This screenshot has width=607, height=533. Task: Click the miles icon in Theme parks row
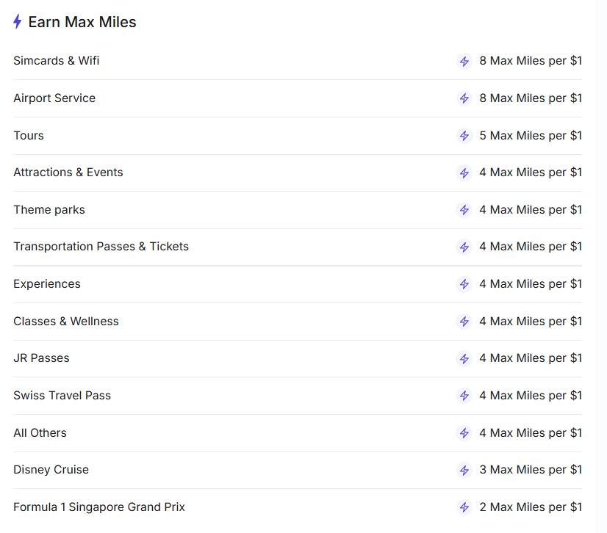(x=464, y=210)
